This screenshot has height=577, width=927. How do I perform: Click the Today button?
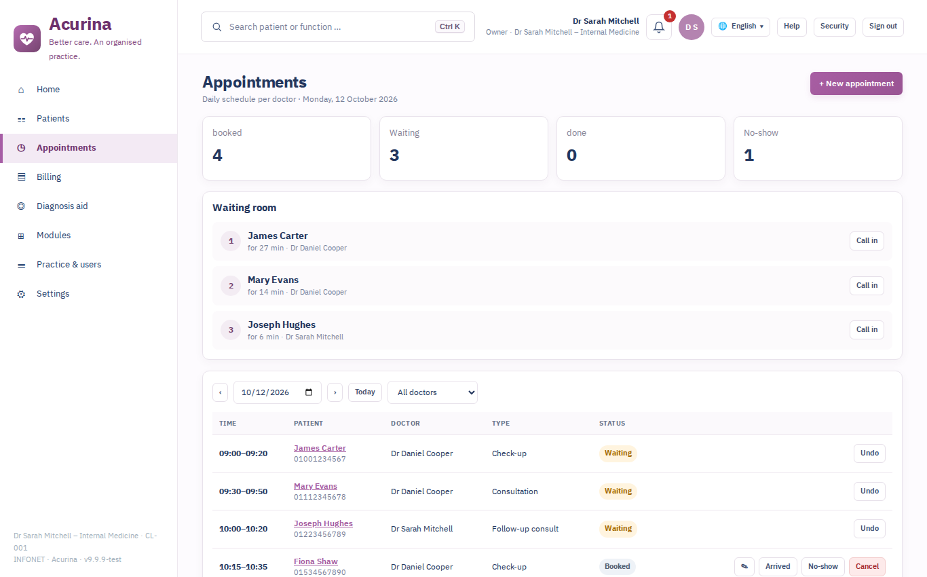pos(365,392)
